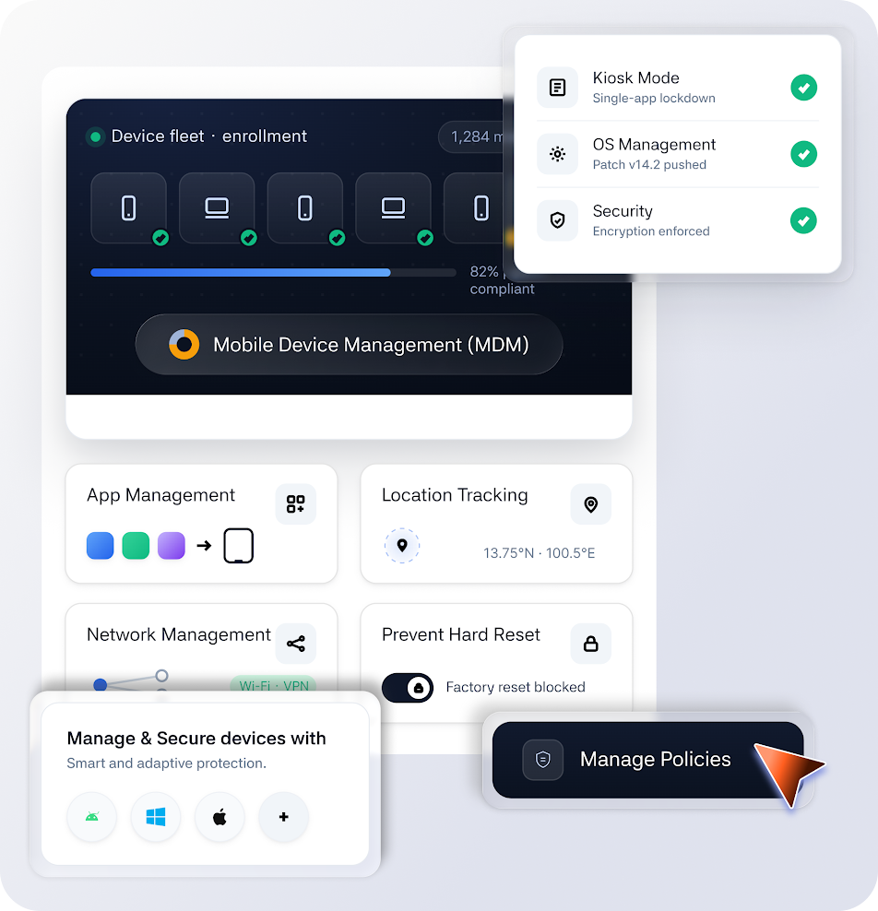Click the purple app swatch

coord(172,546)
